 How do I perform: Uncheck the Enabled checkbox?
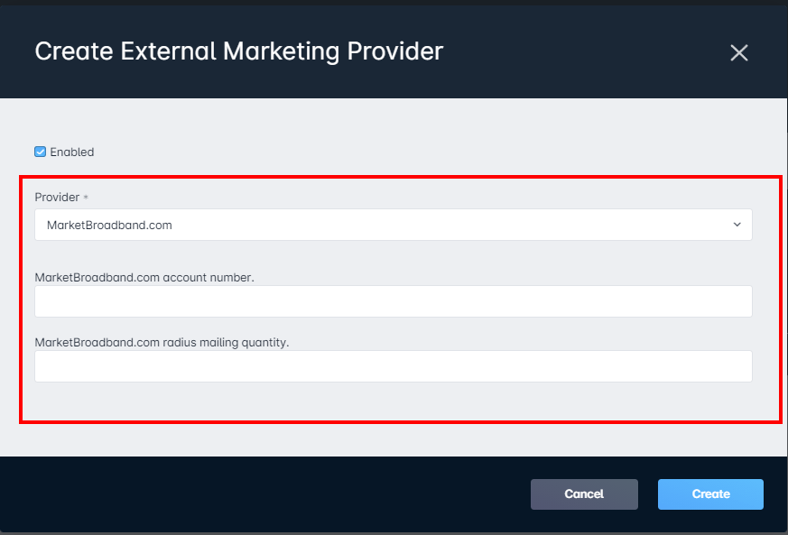pos(40,152)
